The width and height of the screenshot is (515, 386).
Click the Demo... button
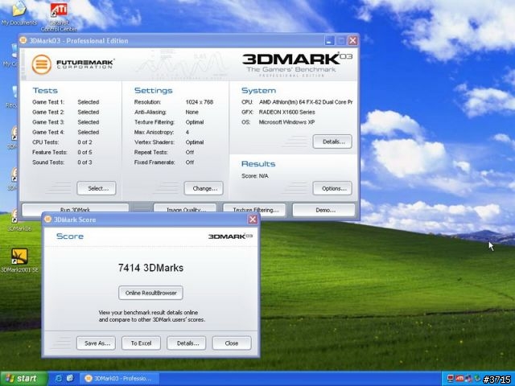(323, 210)
